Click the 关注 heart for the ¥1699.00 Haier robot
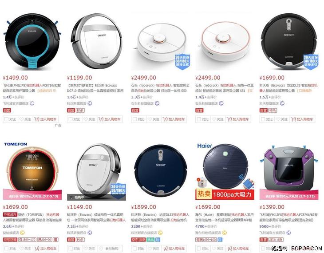Screen dimensions: 324x253 click(214, 248)
